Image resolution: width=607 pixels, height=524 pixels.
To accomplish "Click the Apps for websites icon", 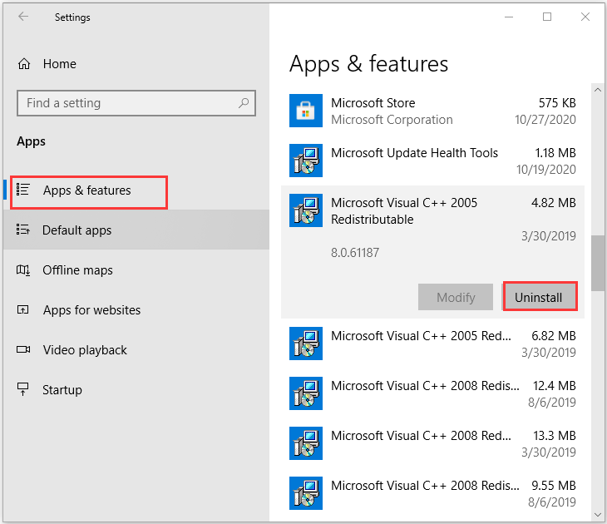I will click(x=22, y=310).
